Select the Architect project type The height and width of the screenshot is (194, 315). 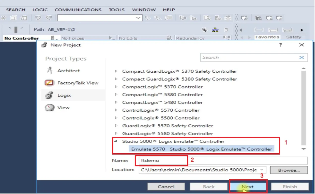(x=68, y=71)
